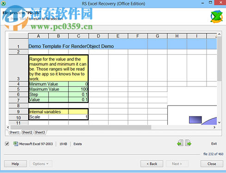
Task: Click the vertical scrollbar down arrow in the preview
Action: (x=219, y=123)
